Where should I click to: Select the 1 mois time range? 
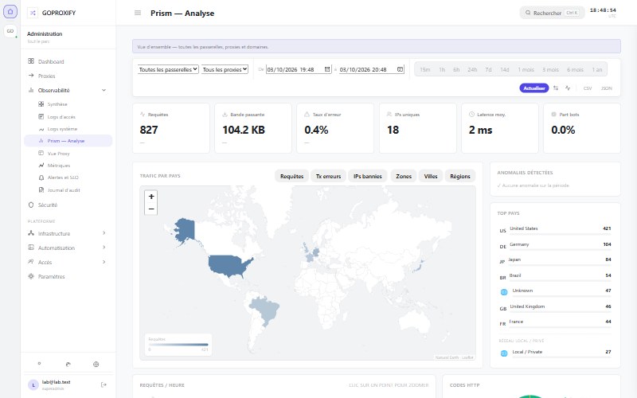click(x=526, y=70)
